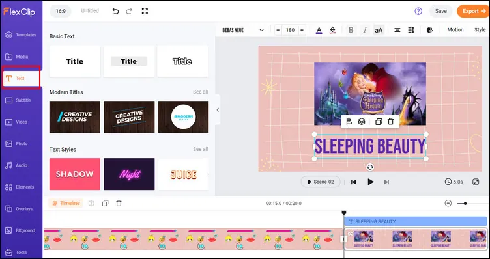The height and width of the screenshot is (259, 490).
Task: Collapse the left text panel
Action: [x=218, y=110]
